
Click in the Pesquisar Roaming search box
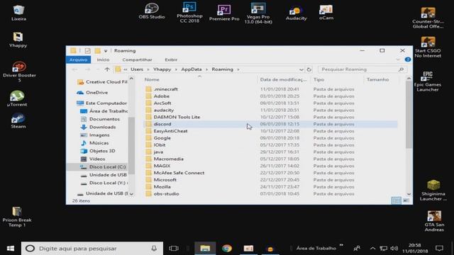click(x=362, y=69)
